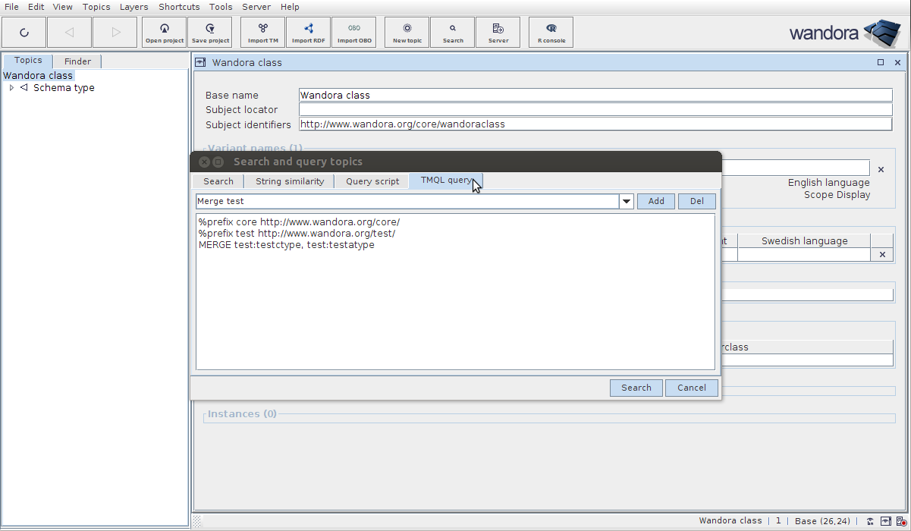Click the Import TM toolbar icon

click(x=263, y=33)
